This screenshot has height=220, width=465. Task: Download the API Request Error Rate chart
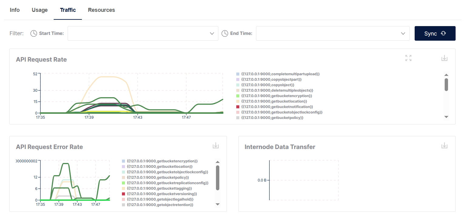click(x=215, y=146)
